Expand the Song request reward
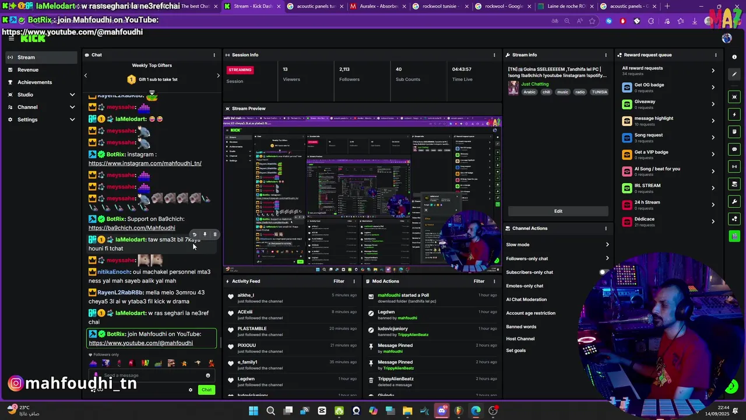 coord(713,138)
